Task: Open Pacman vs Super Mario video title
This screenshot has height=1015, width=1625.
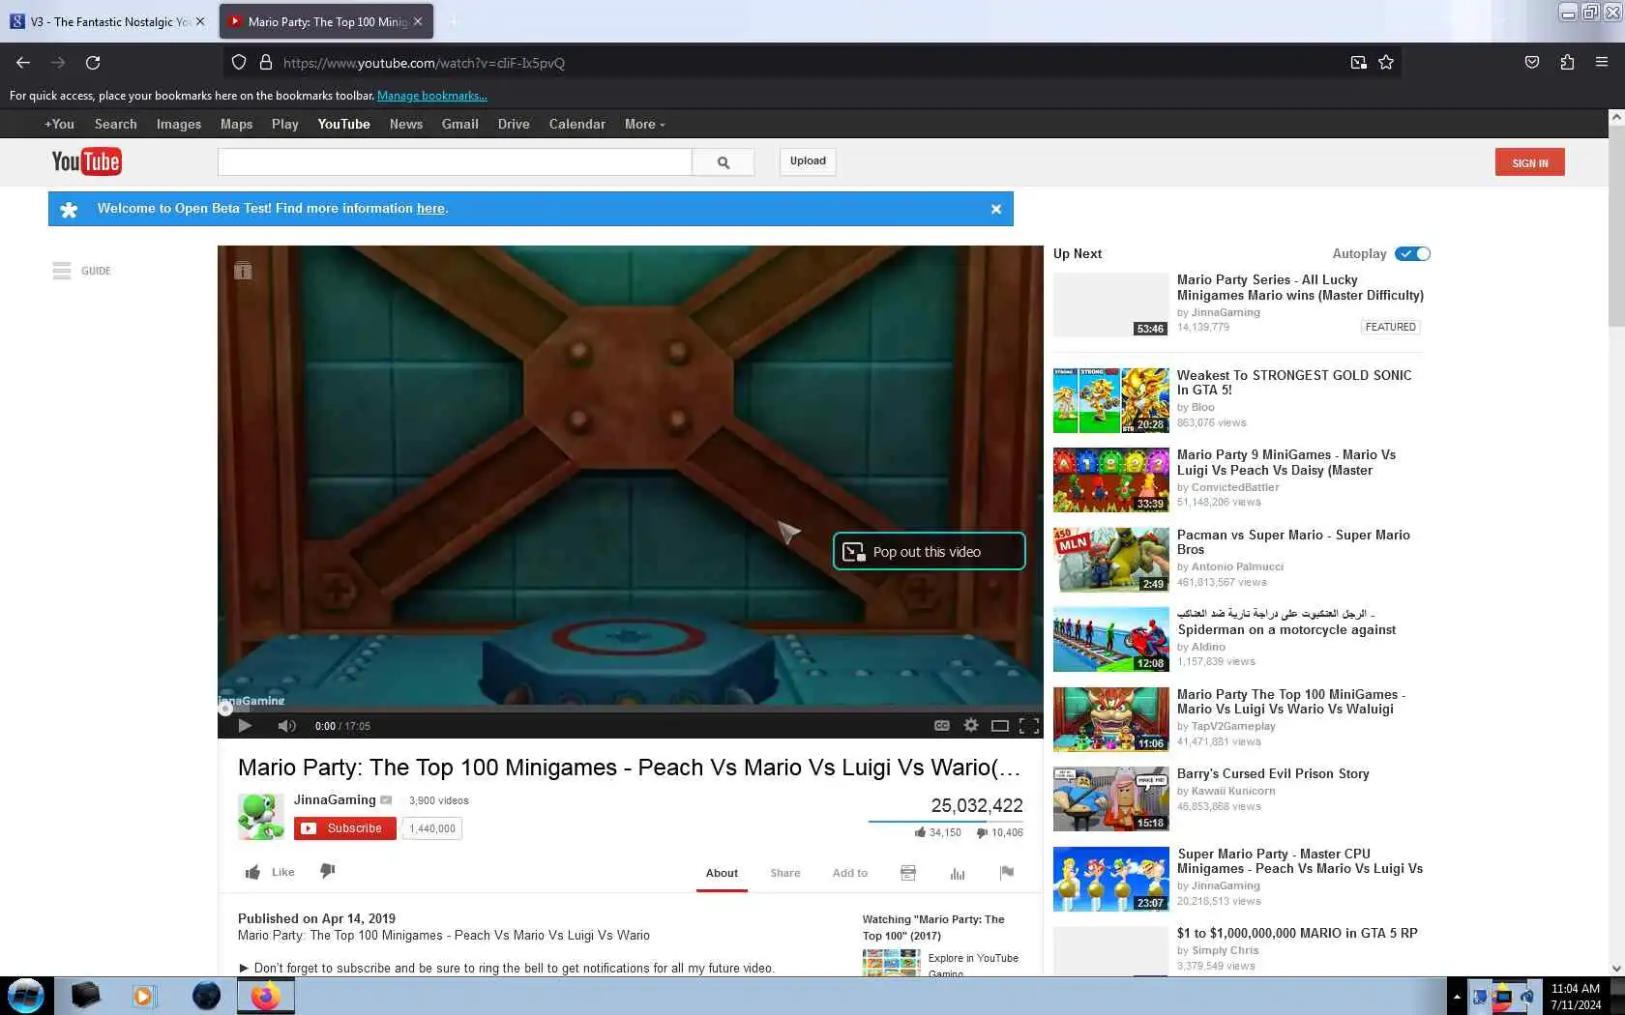Action: click(1293, 542)
